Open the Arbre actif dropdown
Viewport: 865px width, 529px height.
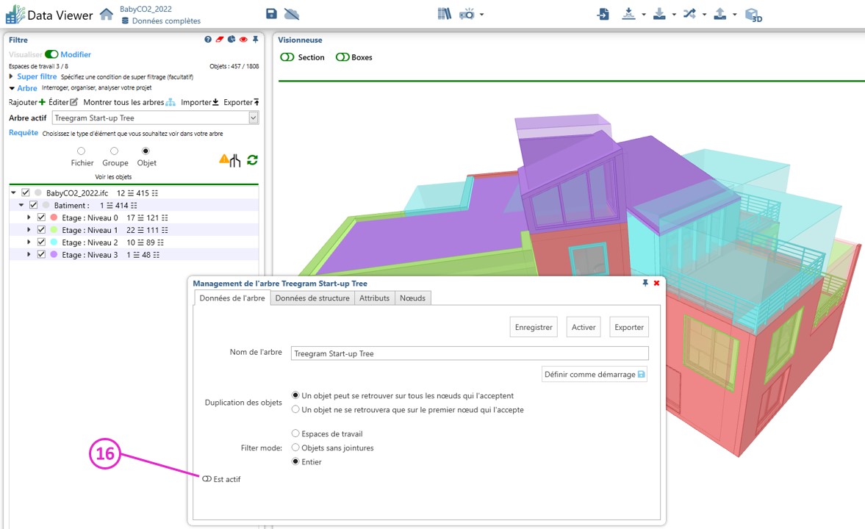click(254, 118)
